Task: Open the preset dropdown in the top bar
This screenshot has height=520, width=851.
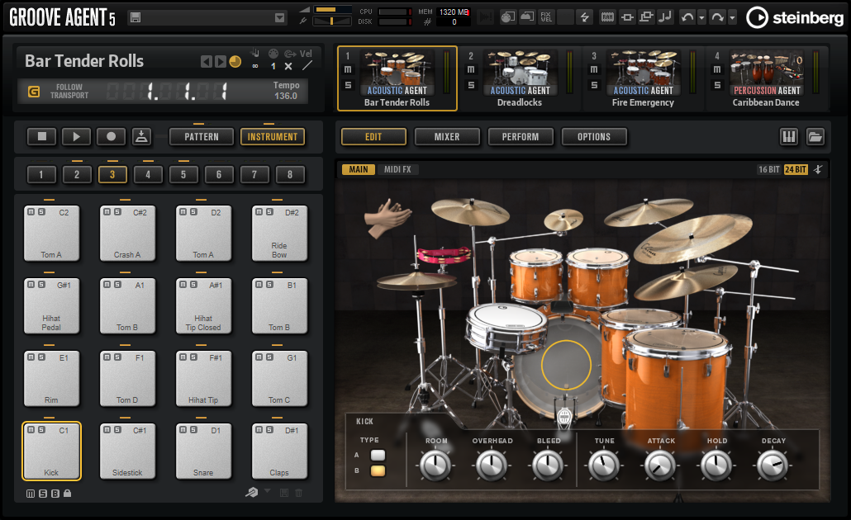Action: (x=279, y=18)
